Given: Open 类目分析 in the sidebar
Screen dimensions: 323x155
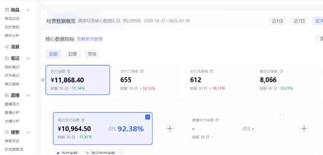Looking at the screenshot, I should [12, 36].
